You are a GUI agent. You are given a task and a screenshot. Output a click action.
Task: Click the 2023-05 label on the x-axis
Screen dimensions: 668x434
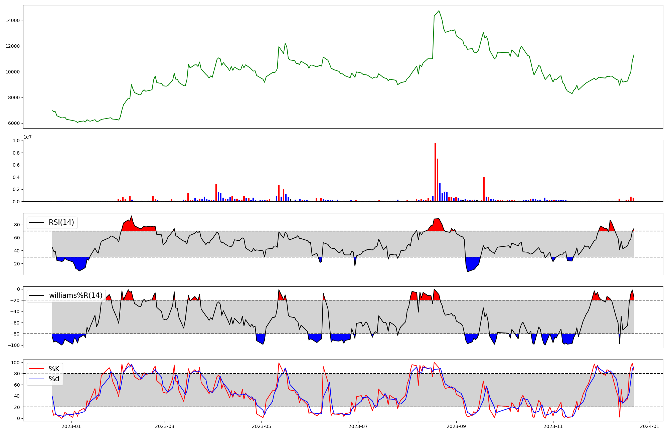[262, 426]
